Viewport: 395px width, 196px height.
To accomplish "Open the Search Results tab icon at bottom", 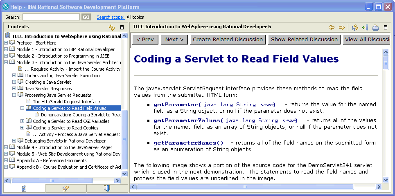I will [x=66, y=188].
